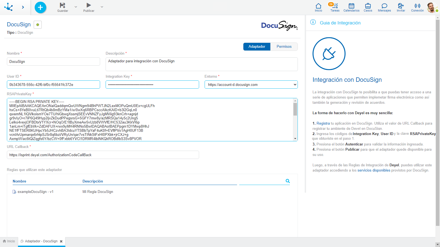The height and width of the screenshot is (247, 440).
Task: Open the Registra link
Action: 323,123
